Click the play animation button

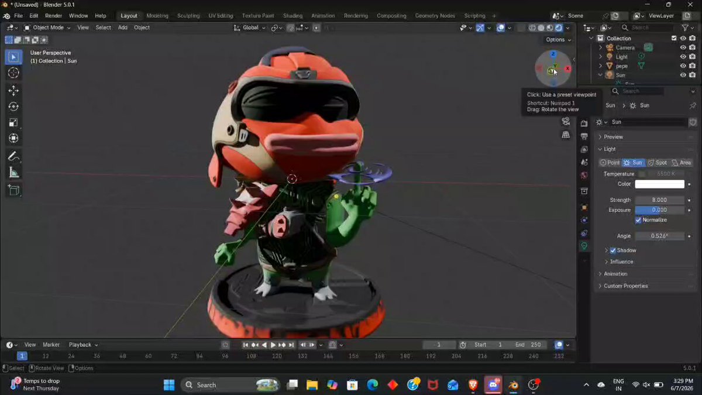273,345
